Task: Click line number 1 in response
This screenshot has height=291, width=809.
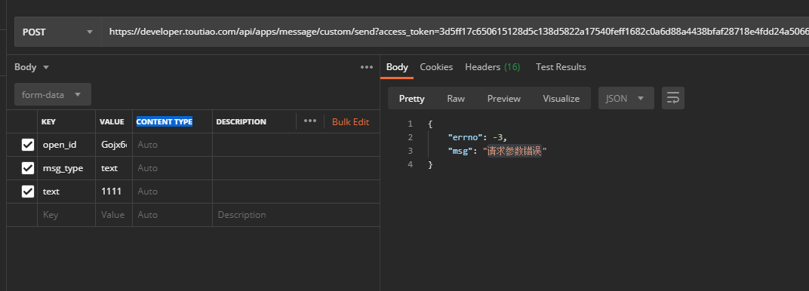Action: pyautogui.click(x=411, y=124)
